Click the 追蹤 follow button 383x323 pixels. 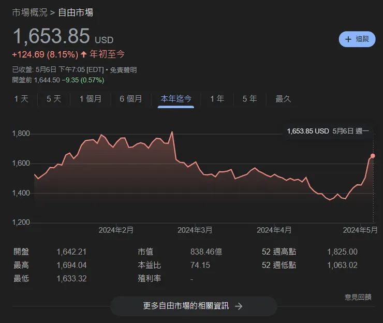[x=357, y=39]
